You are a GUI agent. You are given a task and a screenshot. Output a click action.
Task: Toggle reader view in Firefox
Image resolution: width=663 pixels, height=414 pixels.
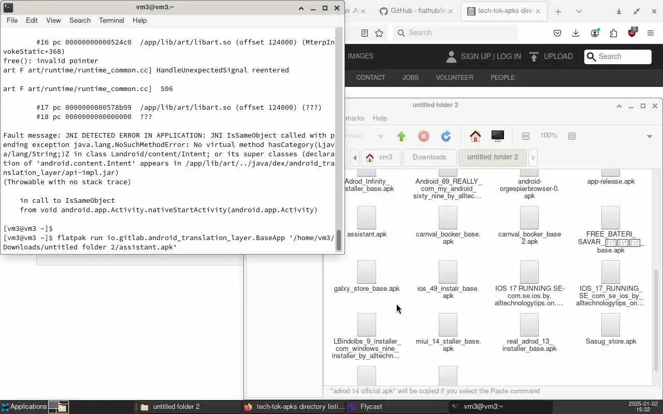(x=365, y=33)
